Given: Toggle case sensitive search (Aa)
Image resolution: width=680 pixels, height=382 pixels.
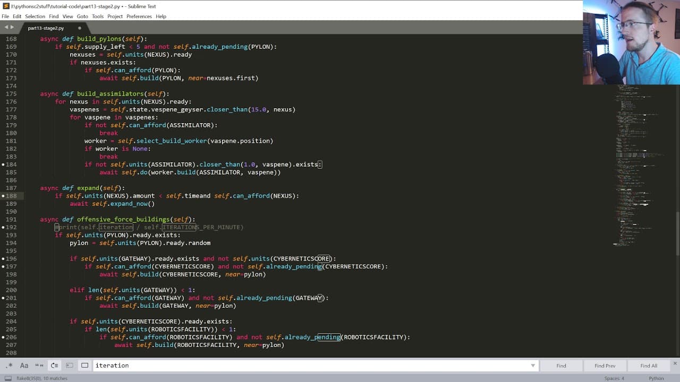Looking at the screenshot, I should (x=24, y=366).
